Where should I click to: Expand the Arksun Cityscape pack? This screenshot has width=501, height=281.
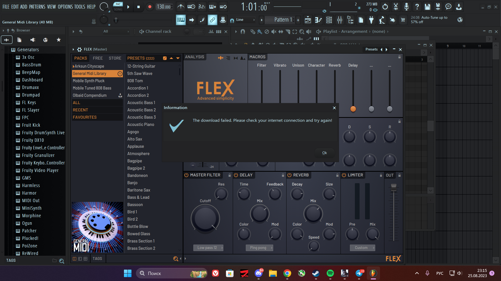(74, 66)
